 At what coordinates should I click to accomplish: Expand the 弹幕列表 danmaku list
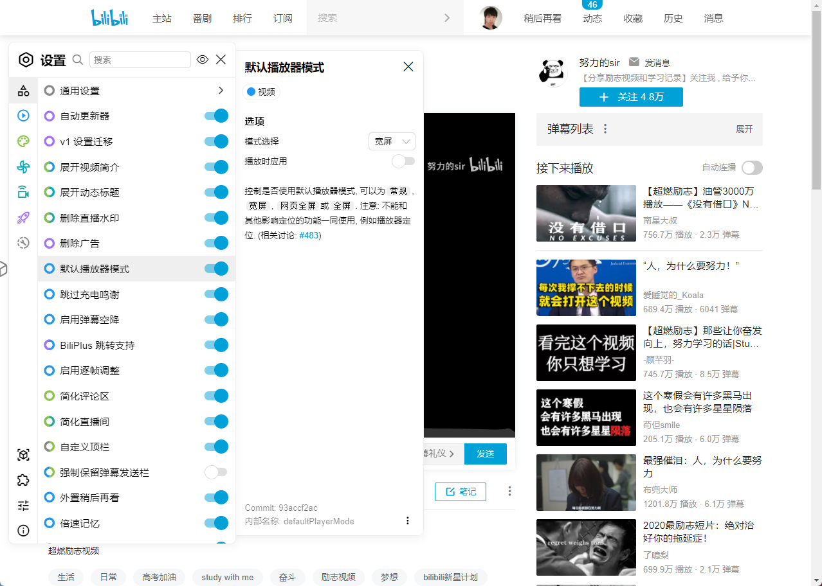point(744,129)
